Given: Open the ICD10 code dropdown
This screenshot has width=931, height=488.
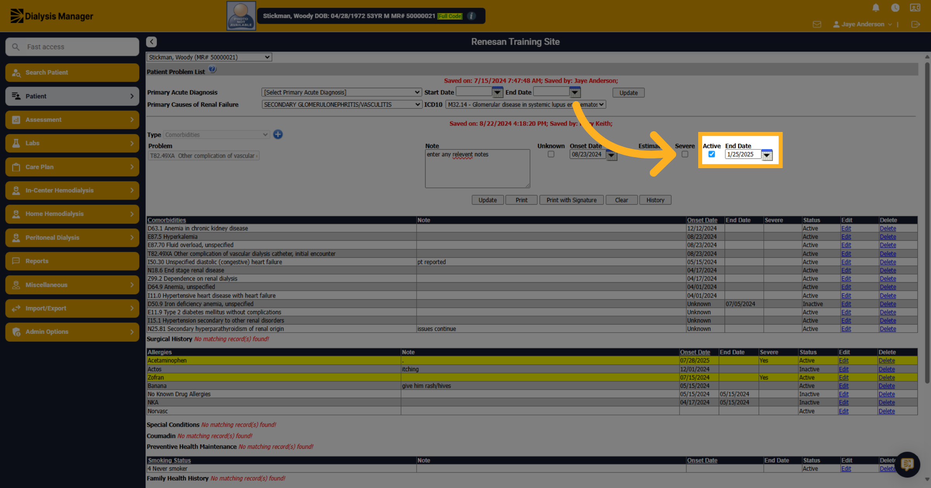Looking at the screenshot, I should point(526,104).
